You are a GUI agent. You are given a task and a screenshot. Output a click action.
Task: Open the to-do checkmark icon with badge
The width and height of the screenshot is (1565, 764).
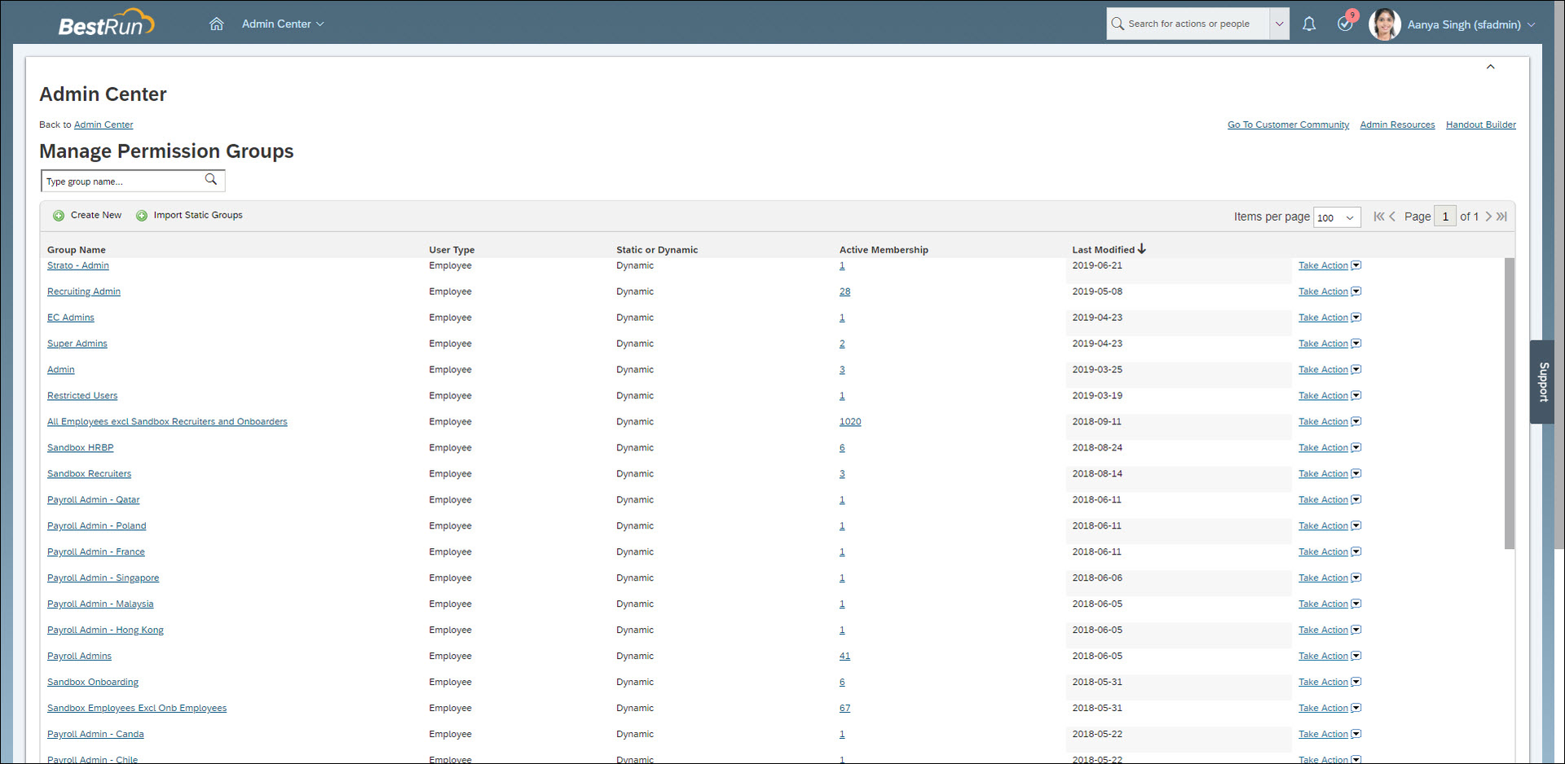pyautogui.click(x=1345, y=24)
